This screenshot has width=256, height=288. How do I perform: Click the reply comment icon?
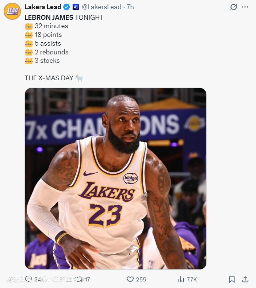29,279
